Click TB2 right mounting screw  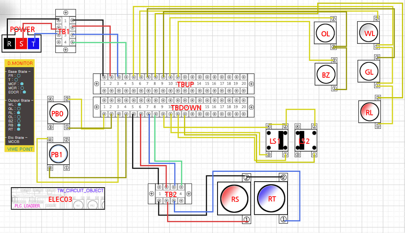(189, 194)
